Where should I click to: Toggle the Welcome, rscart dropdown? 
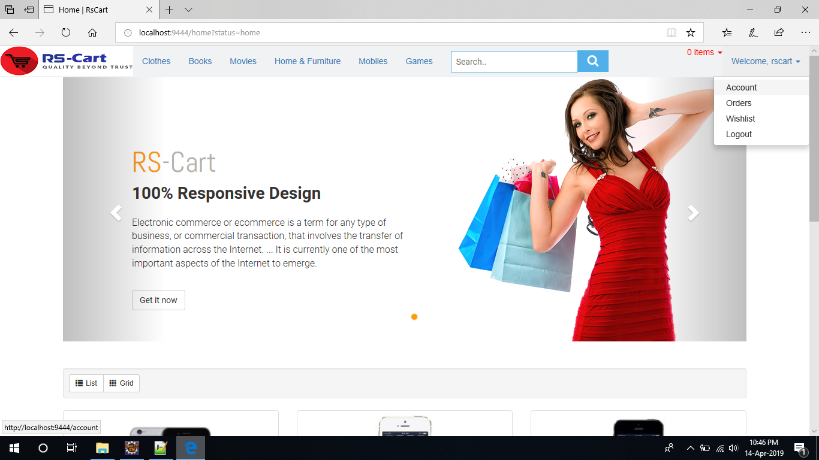tap(766, 61)
